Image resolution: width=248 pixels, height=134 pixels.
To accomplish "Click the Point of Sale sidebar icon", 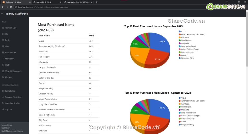I will tap(3, 28).
